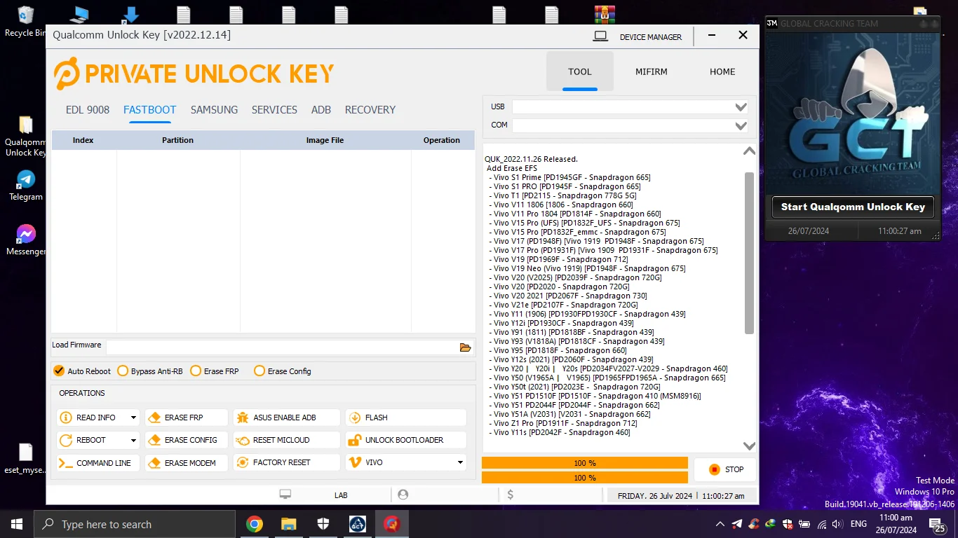Open Google Chrome from the taskbar
958x538 pixels.
254,524
